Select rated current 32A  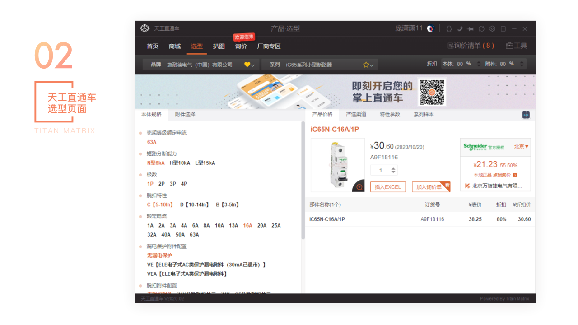pyautogui.click(x=152, y=235)
